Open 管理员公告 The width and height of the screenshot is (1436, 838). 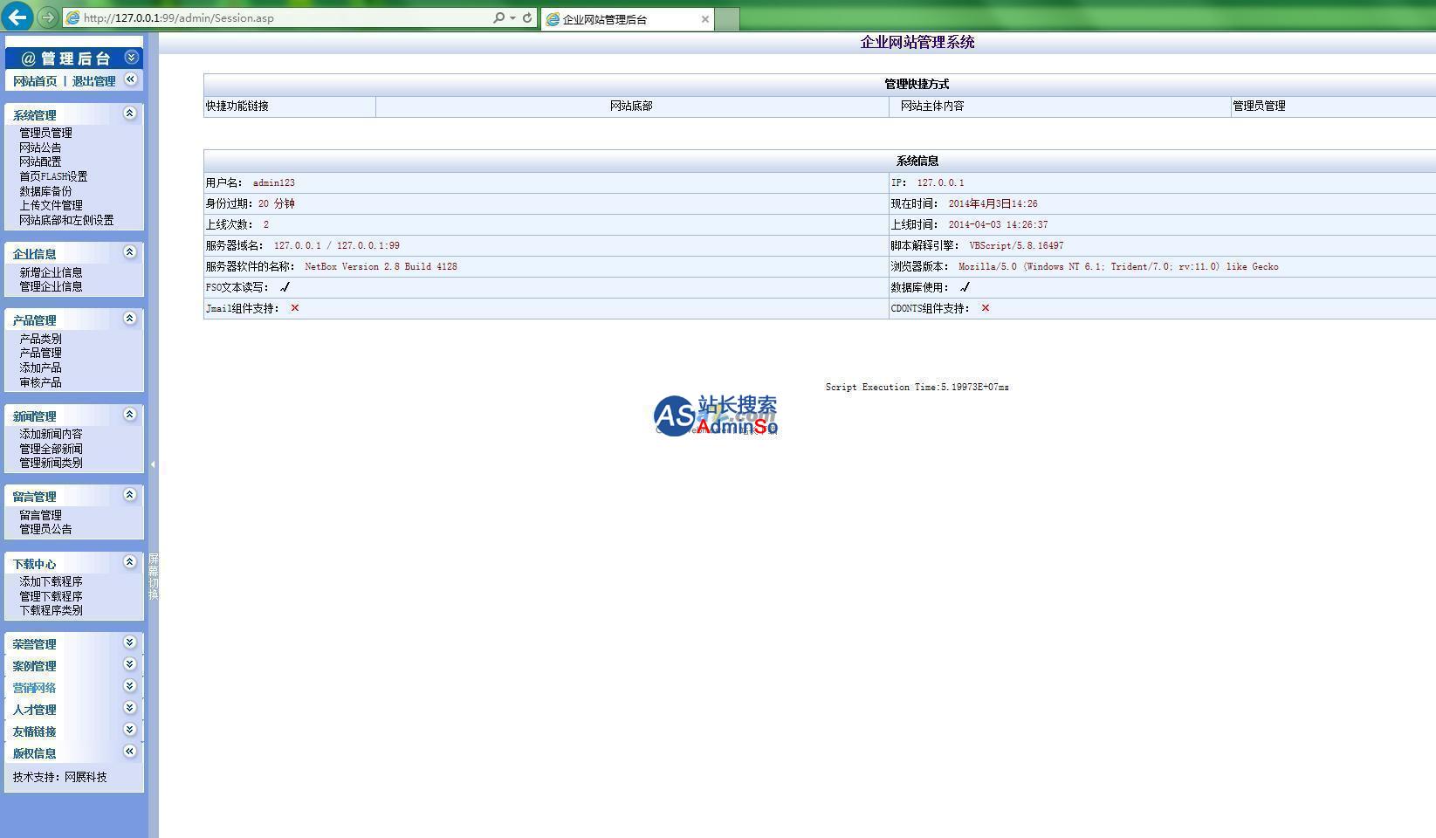45,529
